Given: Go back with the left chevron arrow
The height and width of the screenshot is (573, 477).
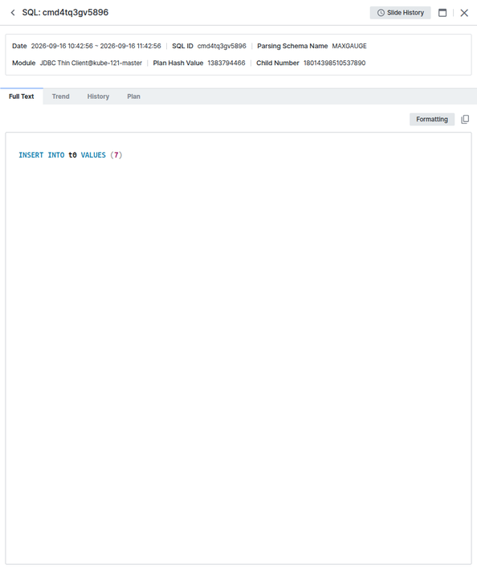Looking at the screenshot, I should [x=13, y=13].
